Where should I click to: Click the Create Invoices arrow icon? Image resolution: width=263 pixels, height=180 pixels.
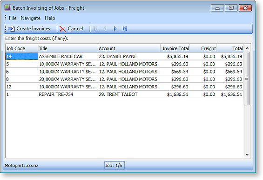[12, 29]
